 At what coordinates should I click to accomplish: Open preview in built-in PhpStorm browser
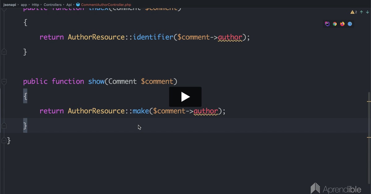[327, 24]
